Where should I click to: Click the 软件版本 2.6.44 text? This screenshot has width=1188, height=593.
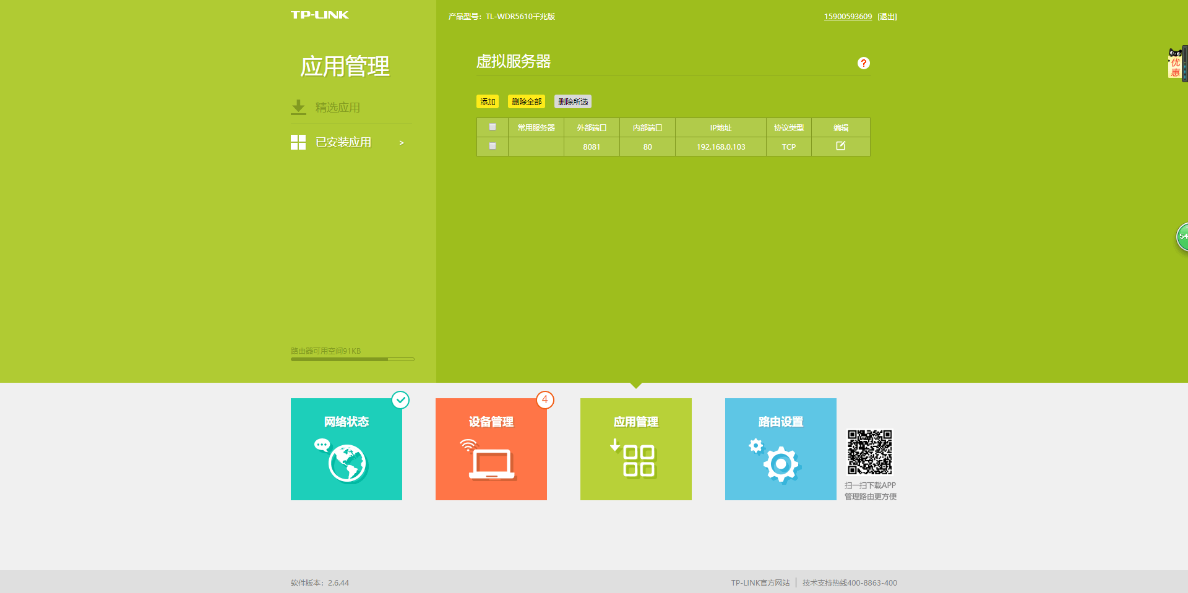(x=320, y=582)
